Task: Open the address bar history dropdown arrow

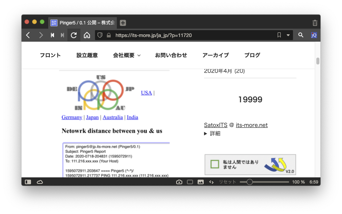Action: click(288, 35)
